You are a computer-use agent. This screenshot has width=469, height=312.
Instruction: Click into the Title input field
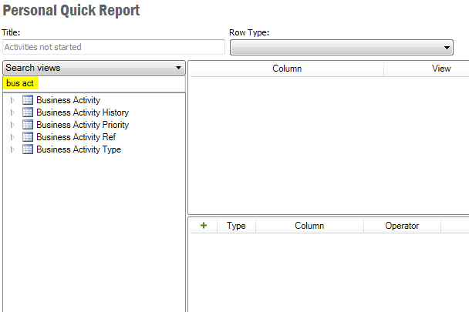point(113,47)
